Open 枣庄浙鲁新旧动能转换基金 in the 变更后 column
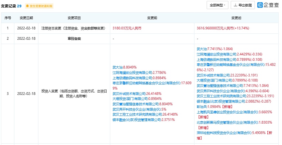Image resolution: width=282 pixels, height=145 pixels. tap(227, 64)
